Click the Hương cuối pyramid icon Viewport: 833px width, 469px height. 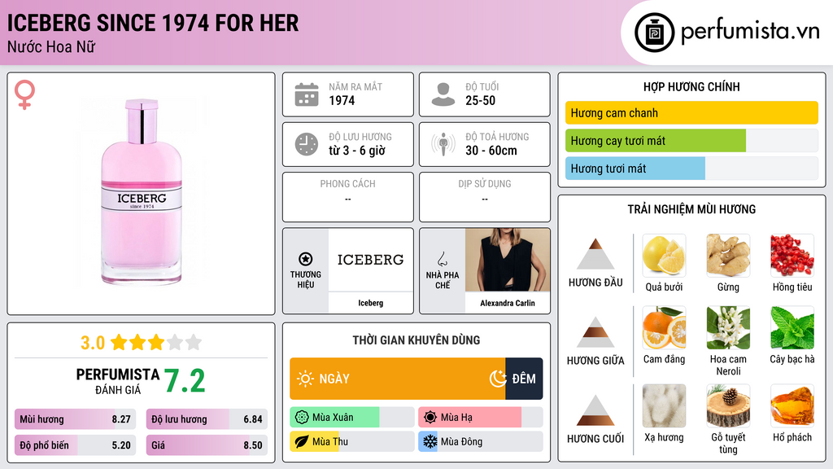595,410
